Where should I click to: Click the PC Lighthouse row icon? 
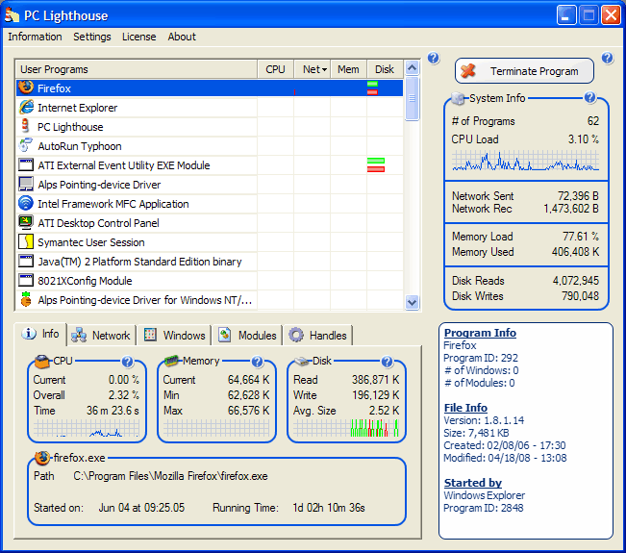25,126
